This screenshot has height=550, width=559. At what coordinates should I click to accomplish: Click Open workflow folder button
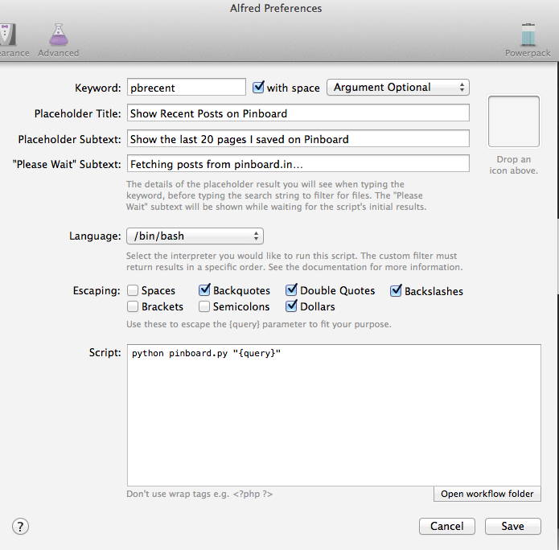487,494
